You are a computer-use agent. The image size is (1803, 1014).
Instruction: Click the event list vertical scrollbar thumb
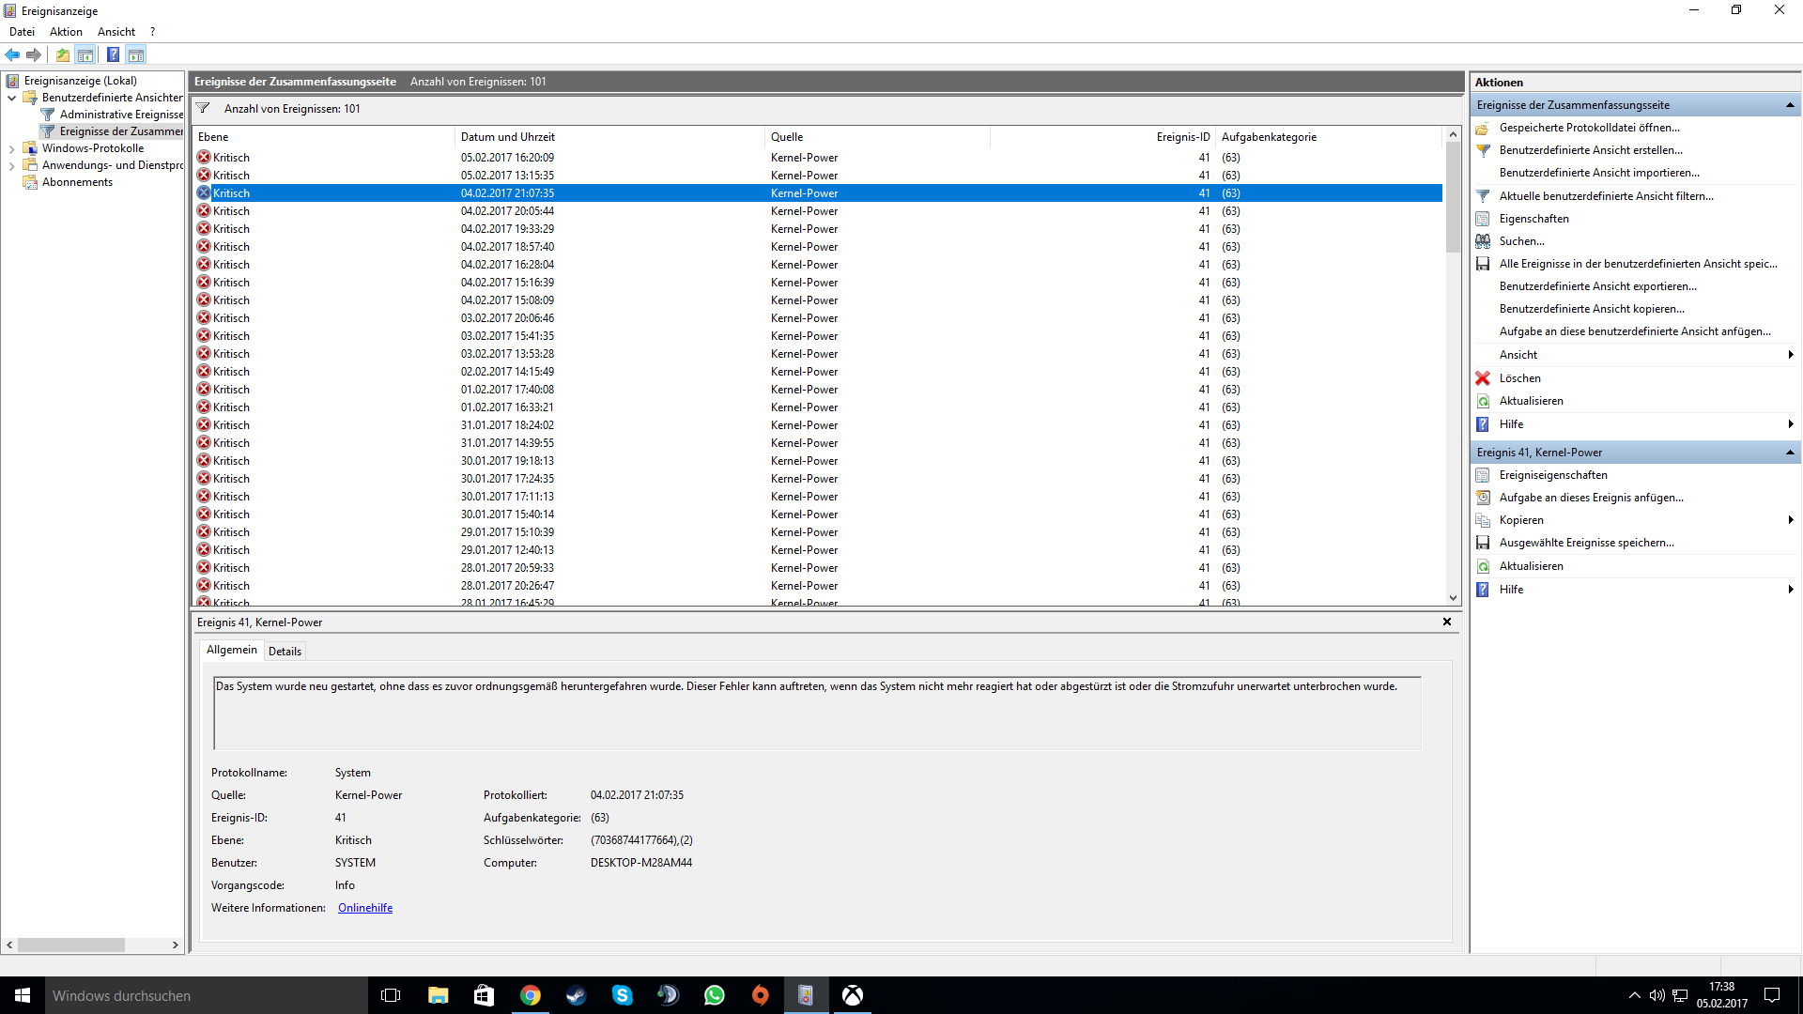coord(1453,197)
